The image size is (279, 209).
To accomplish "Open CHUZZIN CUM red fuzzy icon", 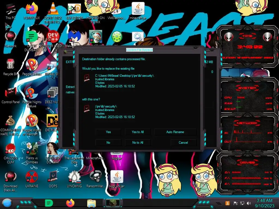I will coord(11,153).
